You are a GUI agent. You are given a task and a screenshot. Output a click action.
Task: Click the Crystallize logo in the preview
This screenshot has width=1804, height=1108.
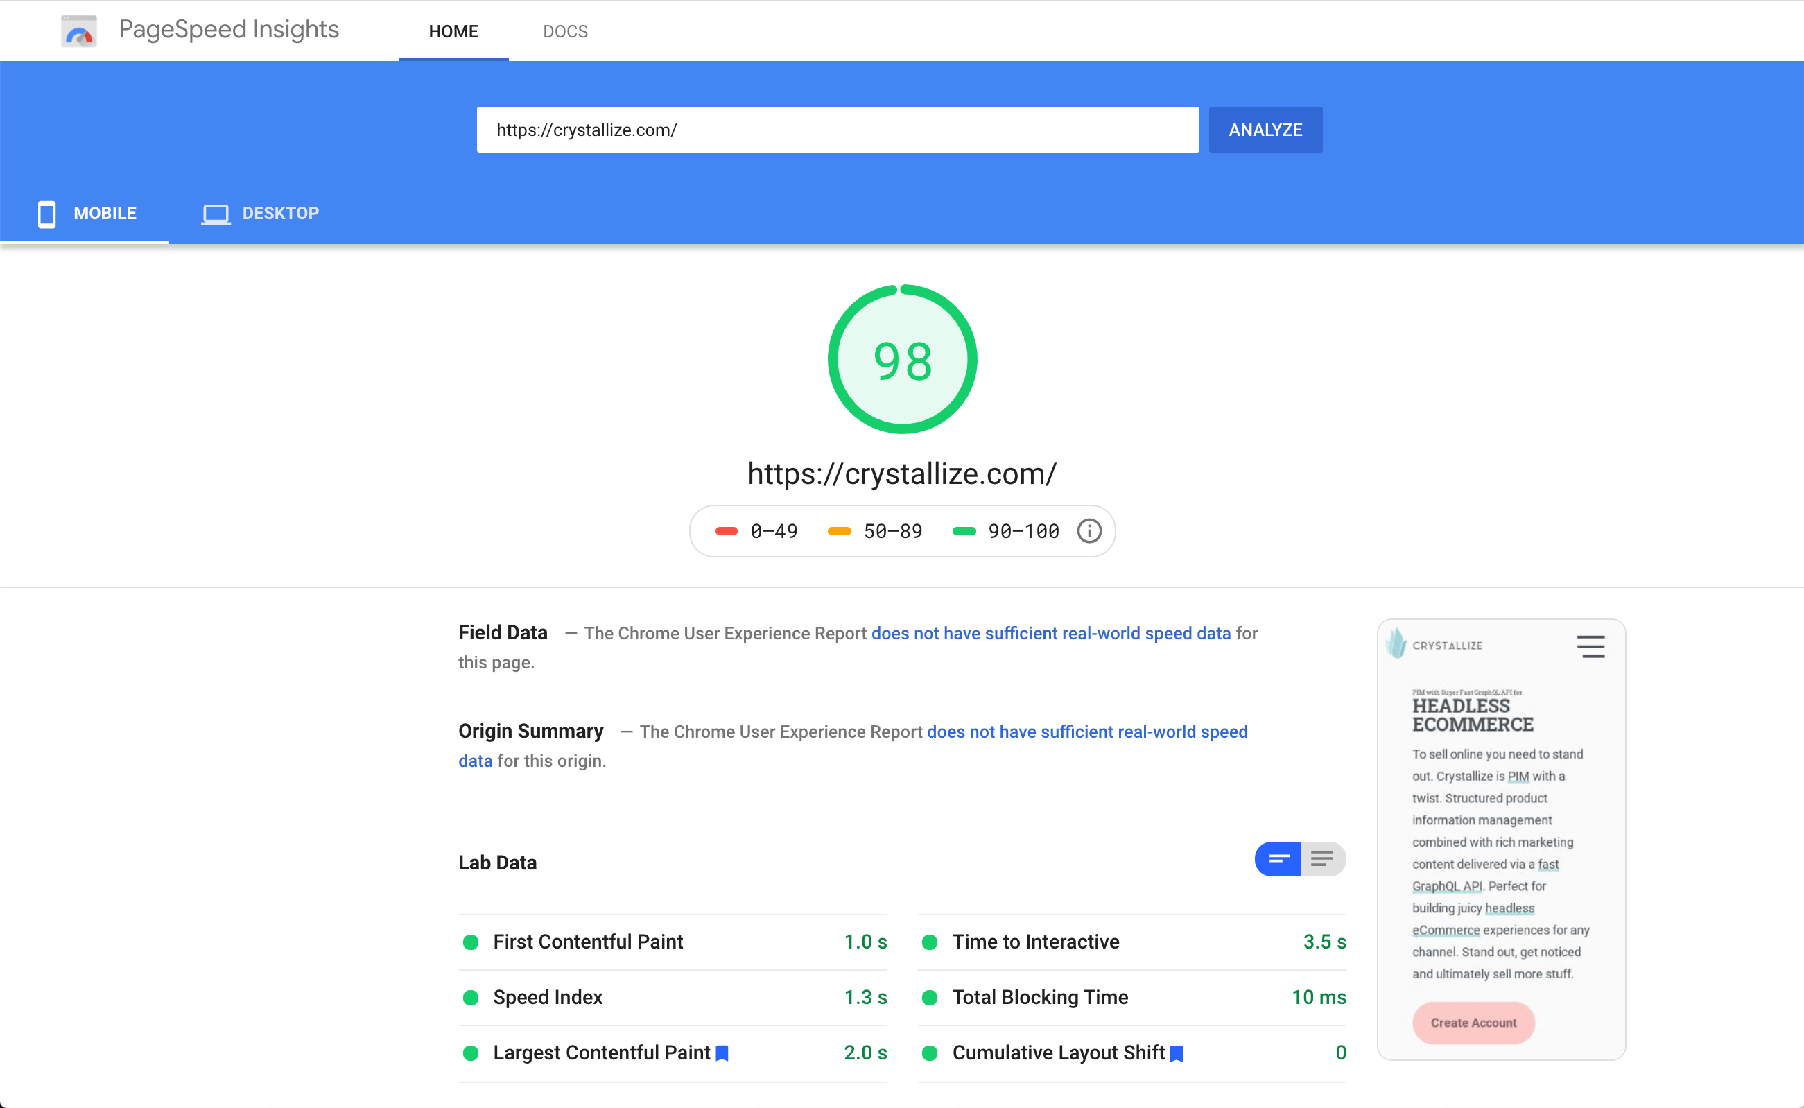pos(1434,645)
